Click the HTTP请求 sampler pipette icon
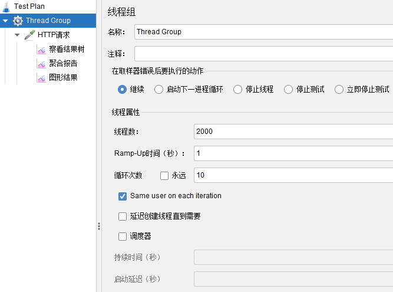This screenshot has width=393, height=292. (x=29, y=35)
